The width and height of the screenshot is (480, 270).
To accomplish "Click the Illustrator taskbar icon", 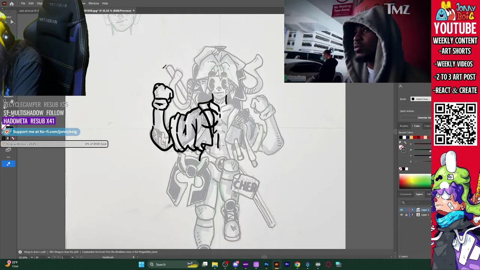I will 276,264.
